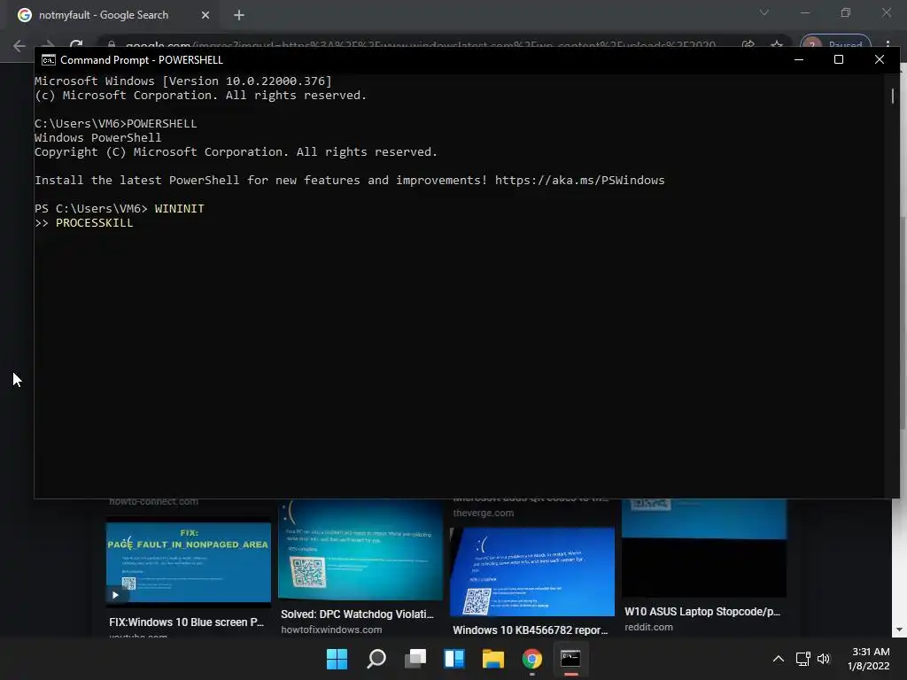Open Solved: DPC Watchdog Violation link
The width and height of the screenshot is (907, 680).
(x=357, y=614)
